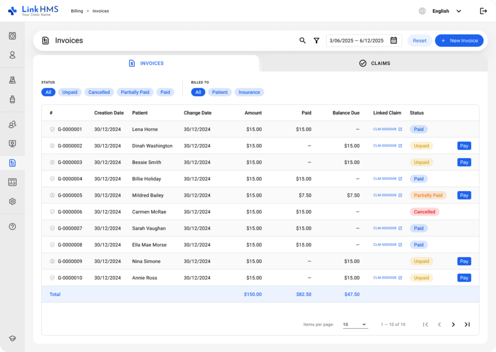The width and height of the screenshot is (496, 352).
Task: Open the filter funnel icon
Action: coord(316,41)
